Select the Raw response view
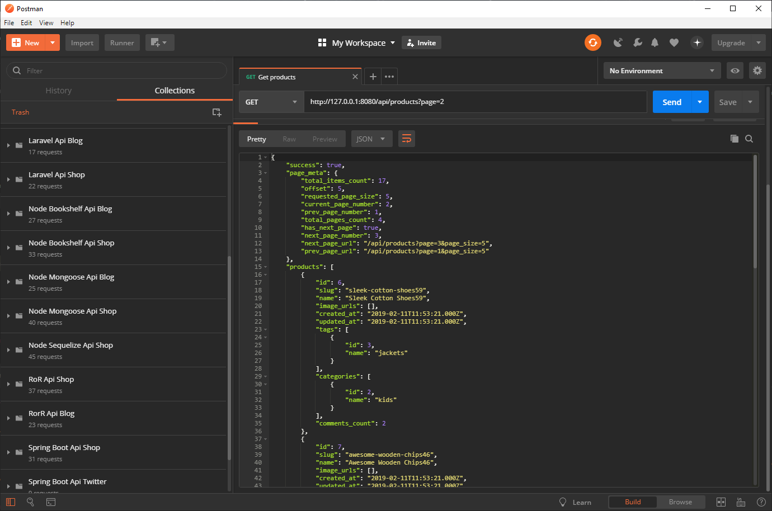This screenshot has width=772, height=511. [x=289, y=139]
